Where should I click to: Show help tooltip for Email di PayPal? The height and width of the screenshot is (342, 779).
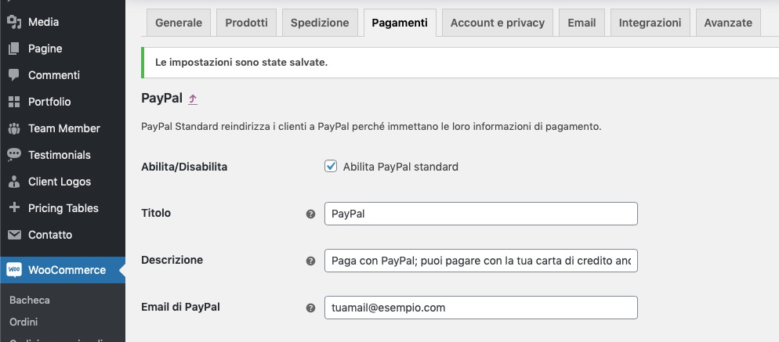pos(310,308)
